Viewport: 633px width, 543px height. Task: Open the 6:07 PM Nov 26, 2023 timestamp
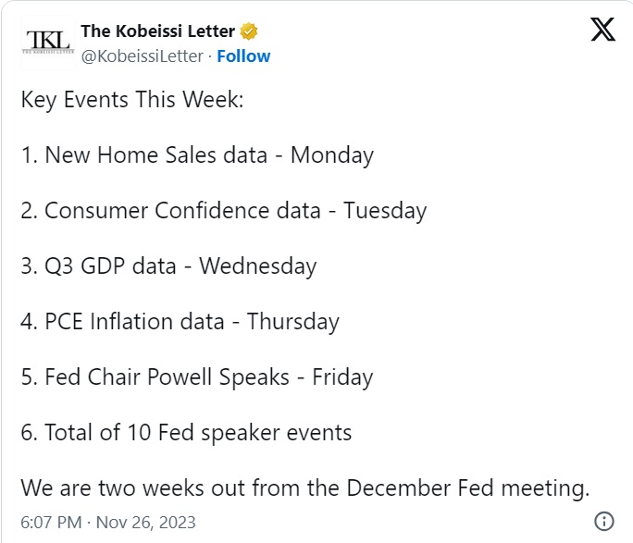(108, 522)
